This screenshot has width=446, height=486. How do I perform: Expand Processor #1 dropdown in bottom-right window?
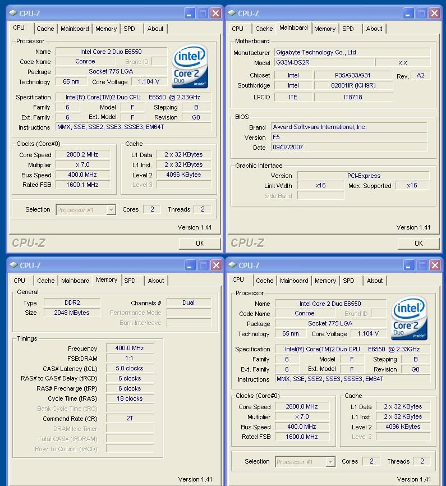pos(330,462)
